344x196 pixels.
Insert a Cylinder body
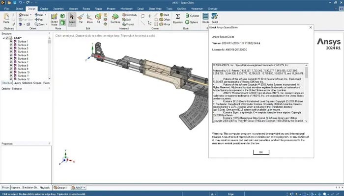[192, 16]
